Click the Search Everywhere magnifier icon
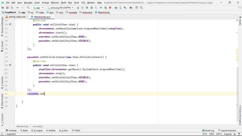 click(141, 8)
